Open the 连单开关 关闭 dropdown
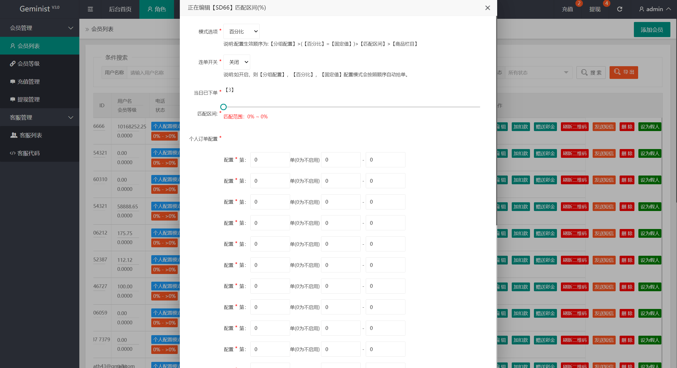The image size is (677, 368). point(237,62)
